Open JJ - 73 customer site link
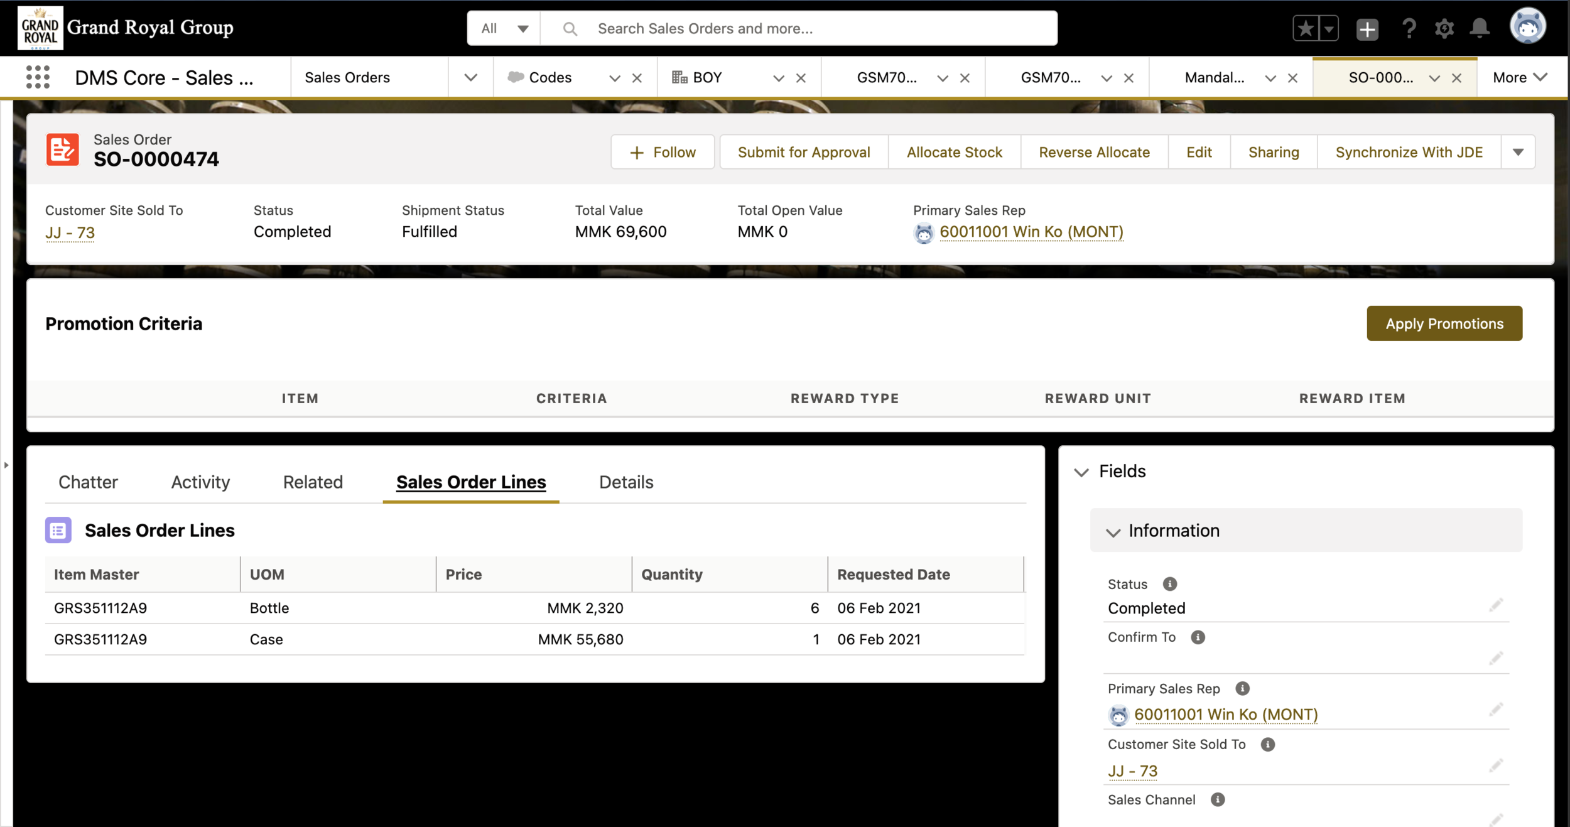1570x827 pixels. (x=70, y=233)
